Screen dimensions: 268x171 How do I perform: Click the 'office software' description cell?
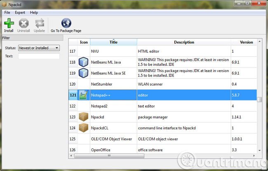[x=184, y=150]
